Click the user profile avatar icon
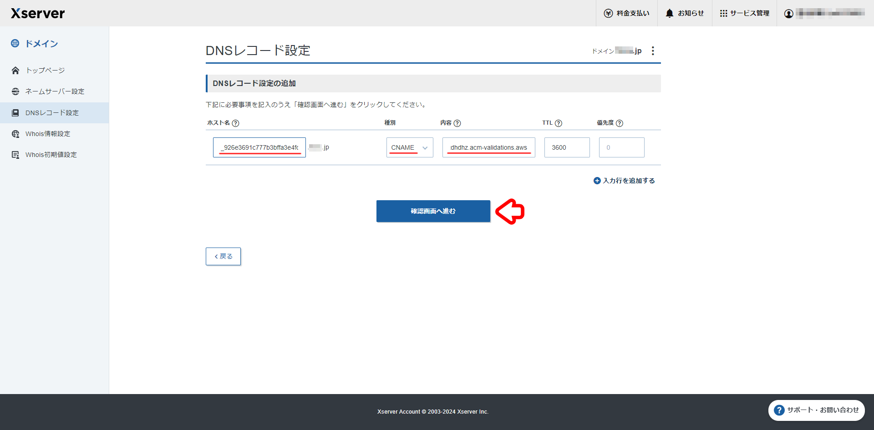This screenshot has height=430, width=874. coord(789,13)
